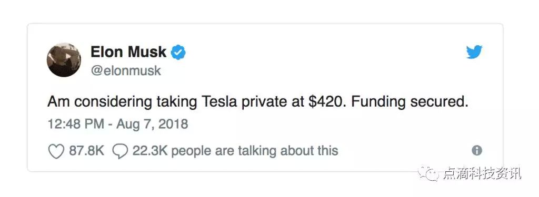Visit the @elonmusk handle link

click(125, 71)
